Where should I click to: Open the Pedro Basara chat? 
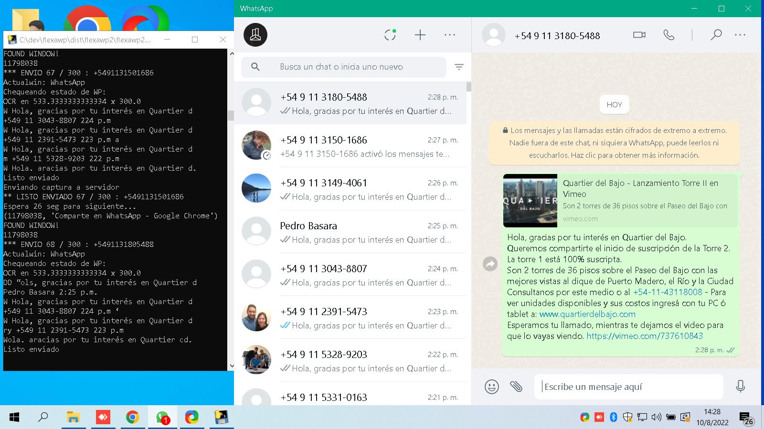pos(350,232)
